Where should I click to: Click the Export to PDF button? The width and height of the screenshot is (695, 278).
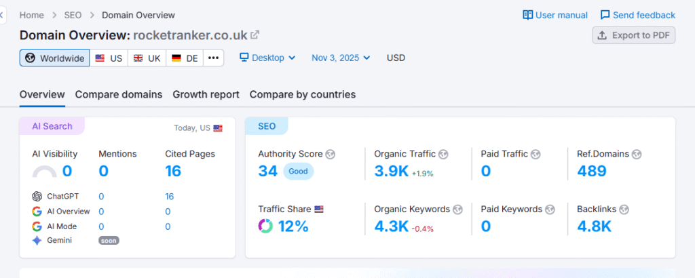click(x=634, y=35)
